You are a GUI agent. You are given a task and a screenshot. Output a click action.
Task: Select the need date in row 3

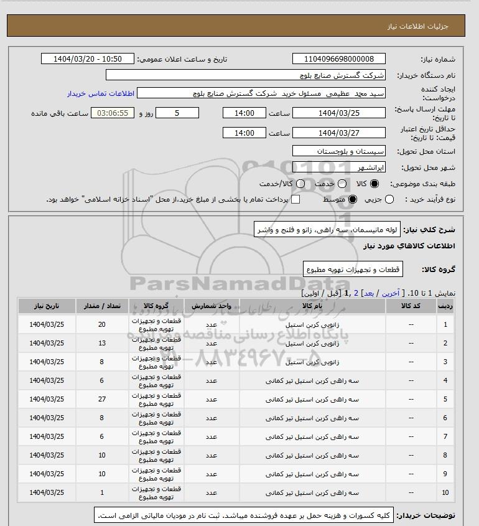coord(47,362)
